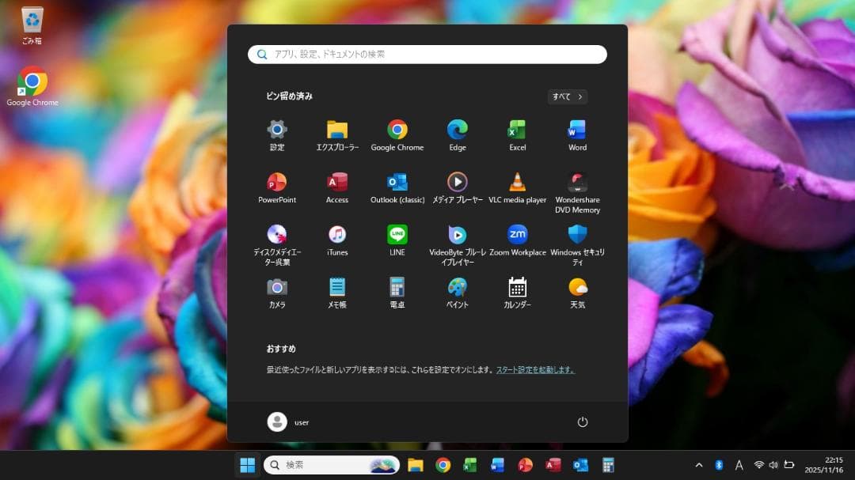Open メディア プレーヤー from pinned apps
Screen dimensions: 855x480
(457, 182)
